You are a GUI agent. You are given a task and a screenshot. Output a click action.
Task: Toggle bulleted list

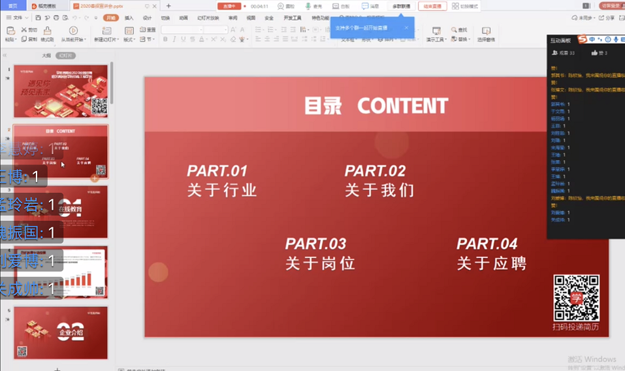click(259, 30)
